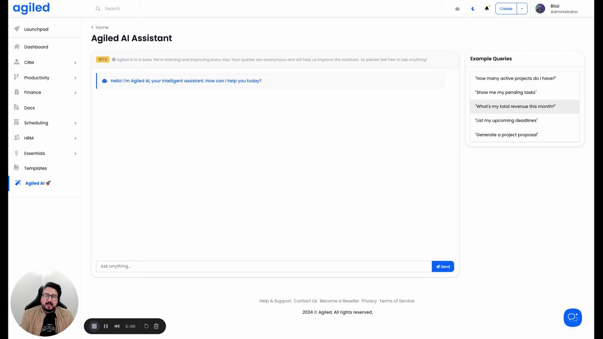
Task: Click the robot AI icon in header
Action: click(x=457, y=8)
